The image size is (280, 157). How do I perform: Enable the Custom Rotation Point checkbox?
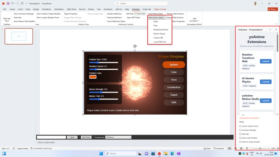240,126
